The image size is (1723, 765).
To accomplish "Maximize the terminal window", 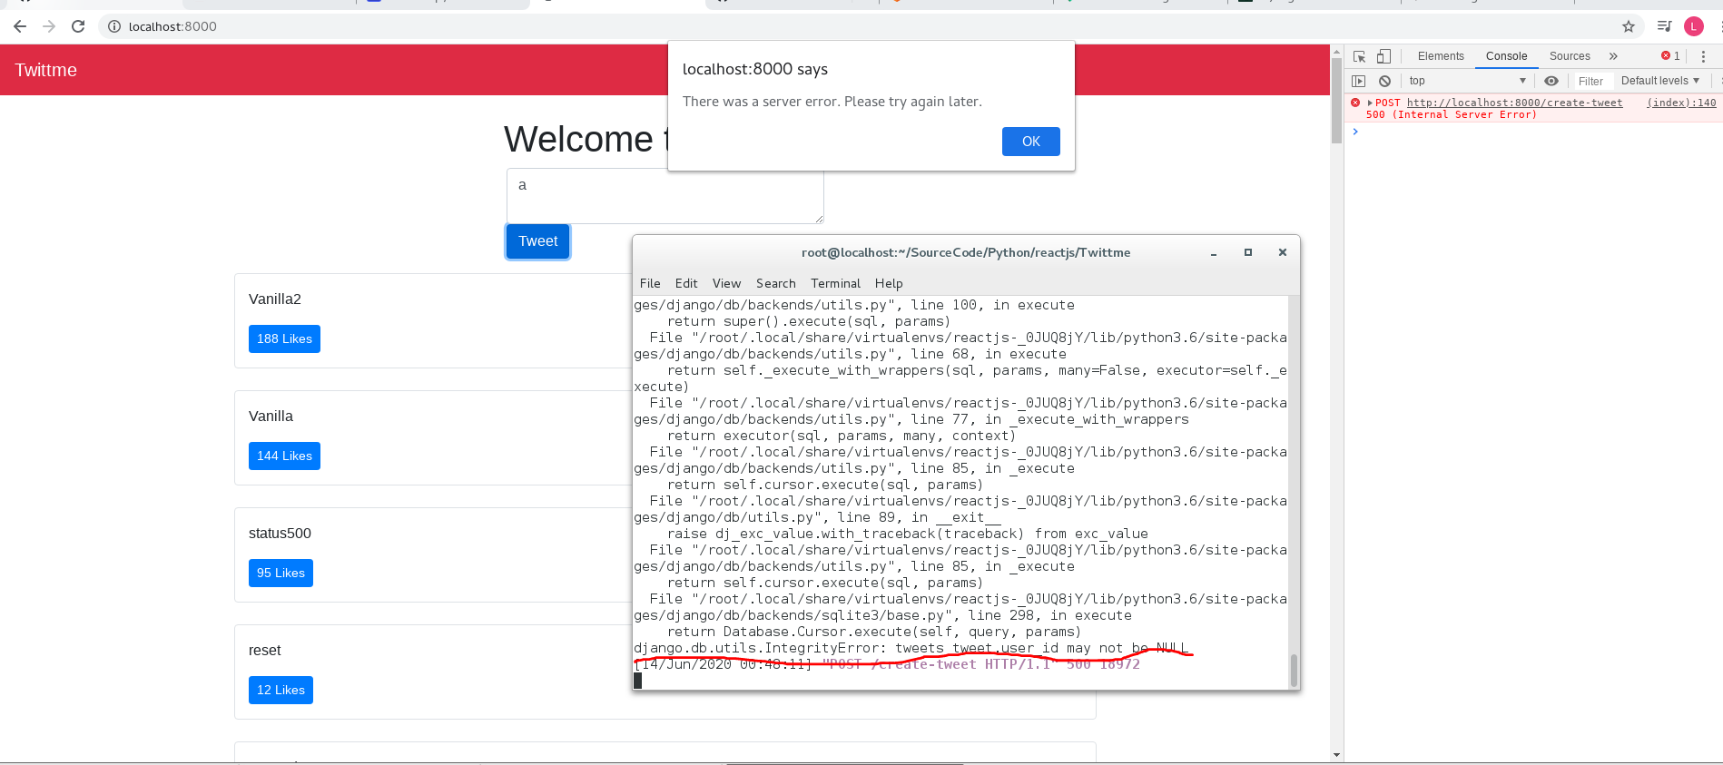I will coord(1248,252).
